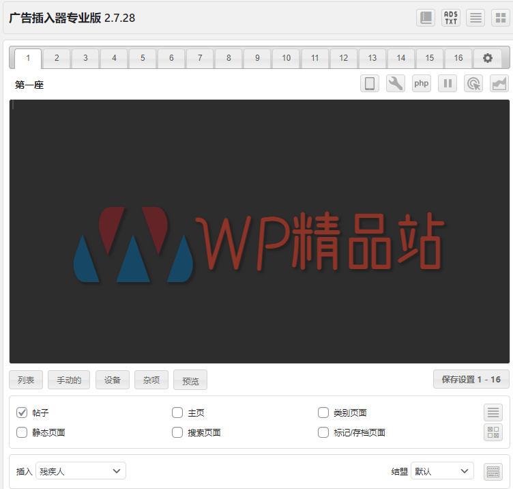
Task: Click the small squares icon beside tag pages
Action: (x=493, y=432)
